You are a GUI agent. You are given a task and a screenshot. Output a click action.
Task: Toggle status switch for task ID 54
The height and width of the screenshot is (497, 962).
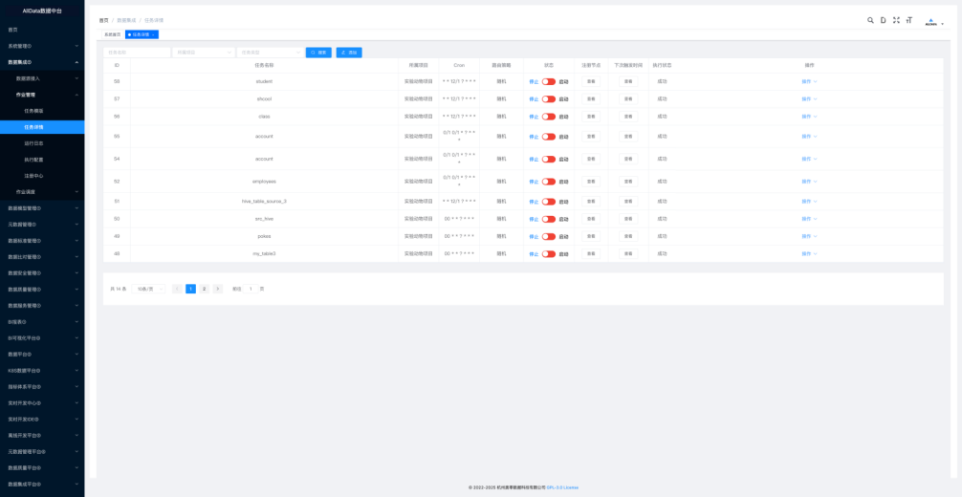click(x=549, y=159)
